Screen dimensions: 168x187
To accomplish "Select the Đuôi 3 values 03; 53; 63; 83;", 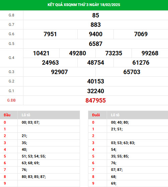I will pyautogui.click(x=123, y=143).
